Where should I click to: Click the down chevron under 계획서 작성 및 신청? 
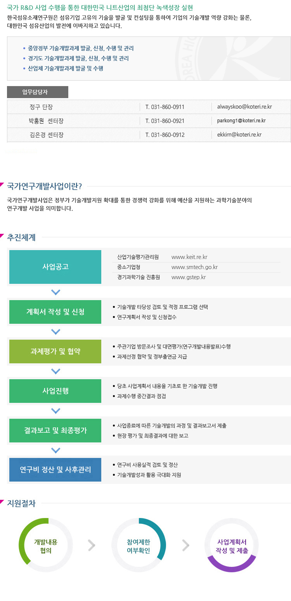pyautogui.click(x=56, y=332)
